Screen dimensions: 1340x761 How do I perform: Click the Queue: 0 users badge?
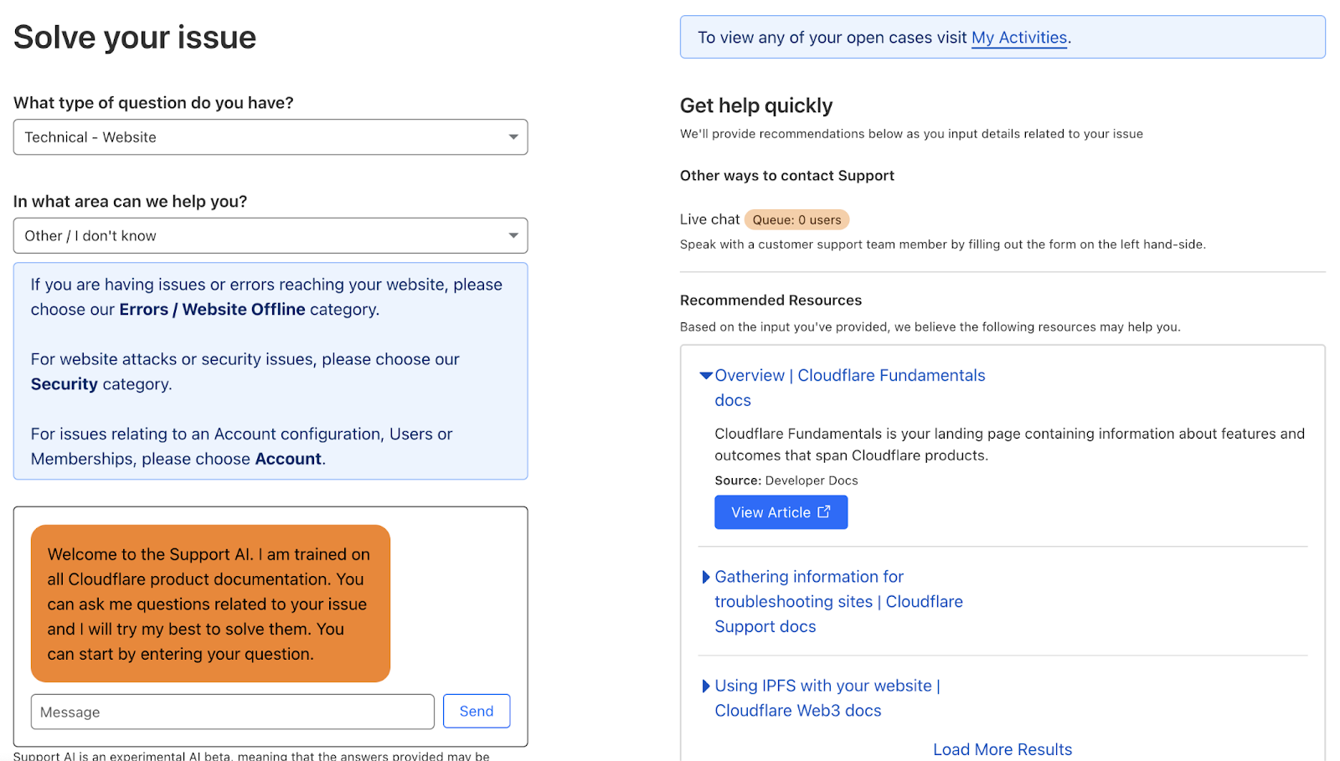tap(796, 219)
